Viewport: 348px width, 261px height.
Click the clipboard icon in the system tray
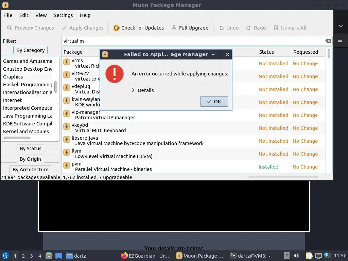pyautogui.click(x=309, y=256)
